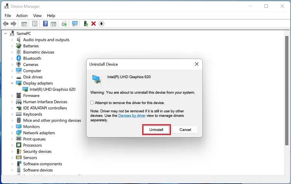
Task: Confirm with the Uninstall button
Action: tap(156, 130)
